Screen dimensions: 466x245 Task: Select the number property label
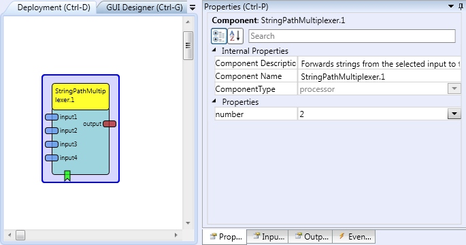pyautogui.click(x=229, y=114)
